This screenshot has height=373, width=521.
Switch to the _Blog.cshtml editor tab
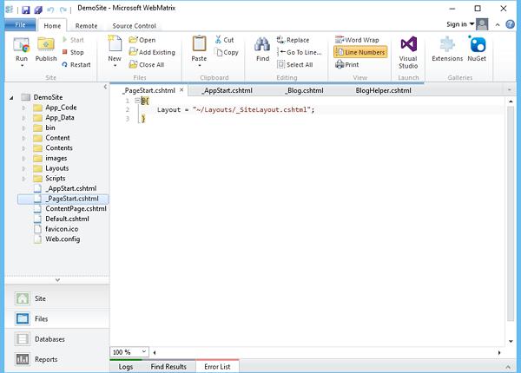point(305,90)
